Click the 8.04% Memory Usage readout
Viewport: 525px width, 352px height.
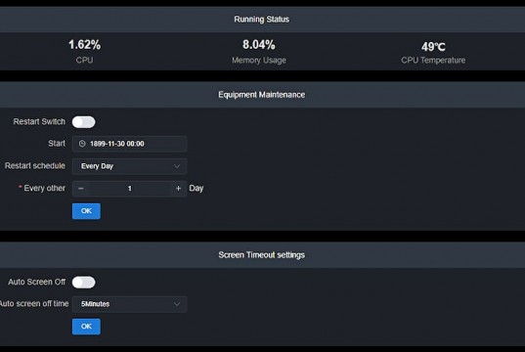point(259,45)
